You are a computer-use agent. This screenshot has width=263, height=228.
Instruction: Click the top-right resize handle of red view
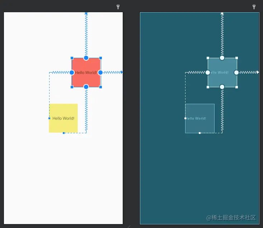click(100, 58)
